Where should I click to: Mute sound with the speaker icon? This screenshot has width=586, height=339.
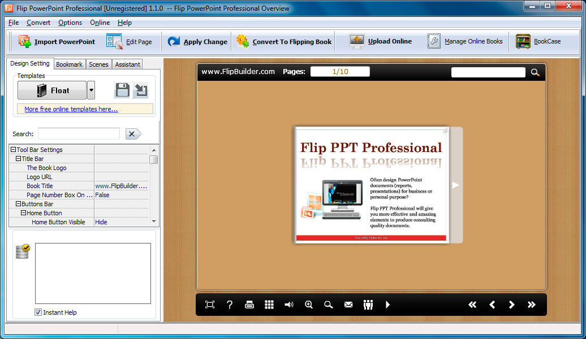pos(289,305)
